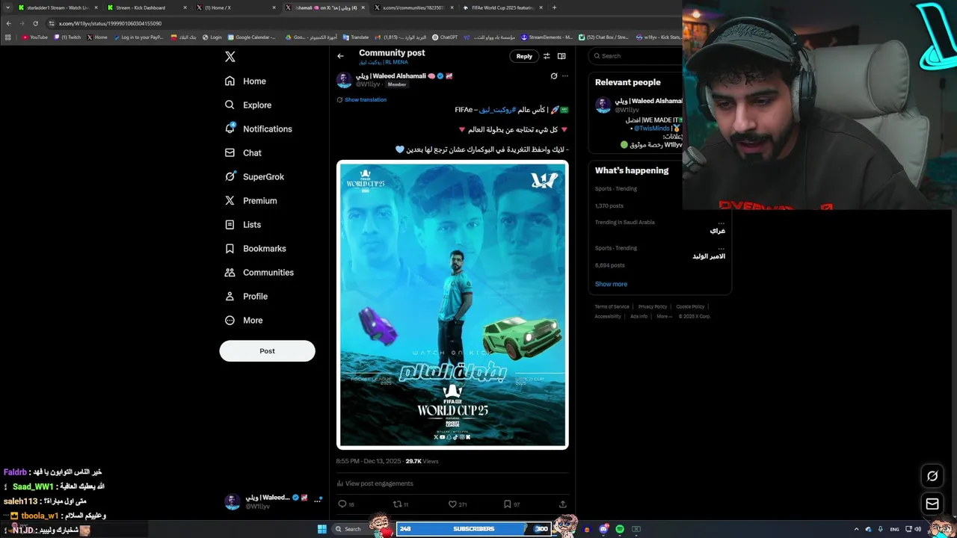Toggle the reader view book icon
The height and width of the screenshot is (538, 957).
(x=561, y=56)
